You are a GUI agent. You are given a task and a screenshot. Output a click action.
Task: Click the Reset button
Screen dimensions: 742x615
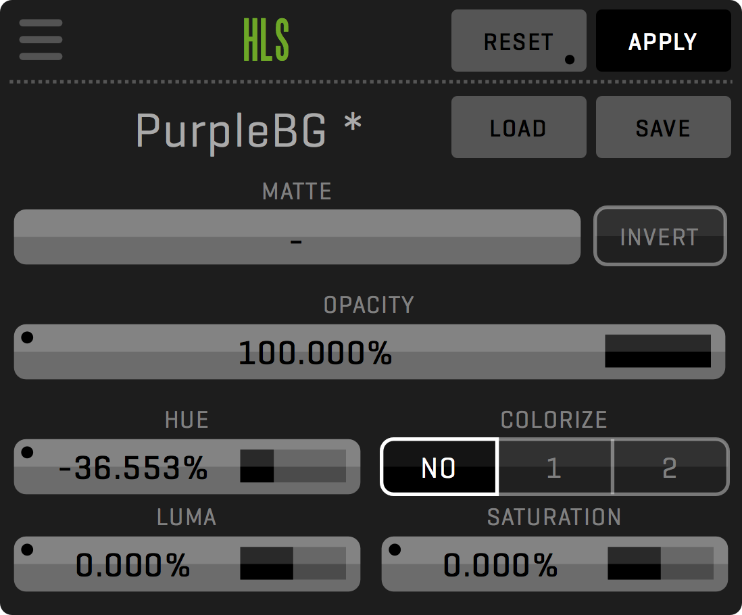coord(518,41)
